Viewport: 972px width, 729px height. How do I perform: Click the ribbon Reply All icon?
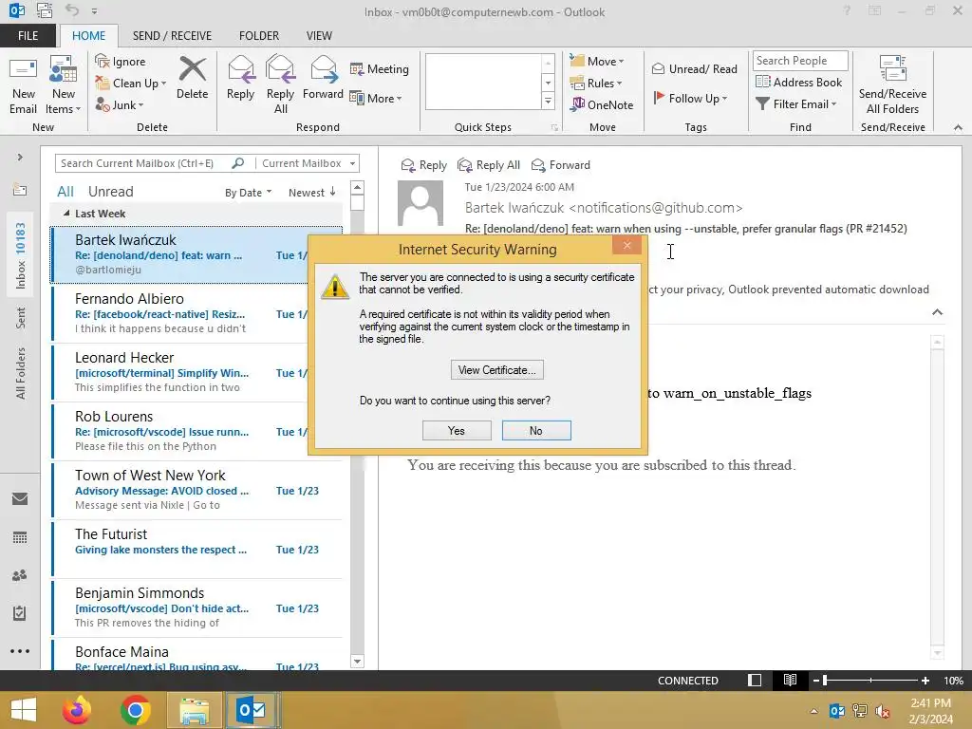[x=280, y=69]
